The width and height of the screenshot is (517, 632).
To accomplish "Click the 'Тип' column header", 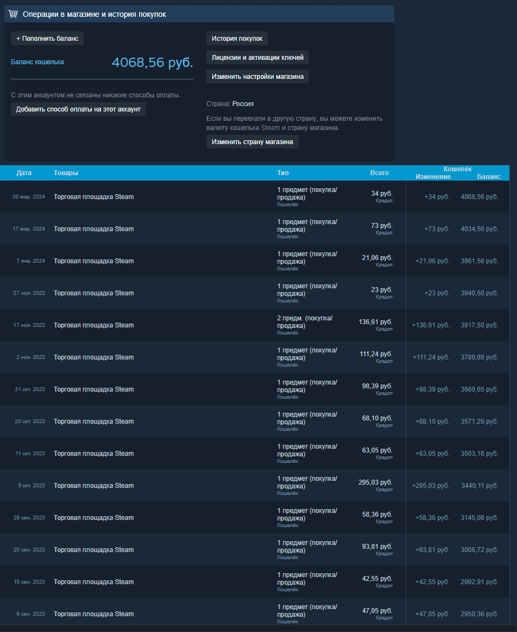I will tap(283, 173).
